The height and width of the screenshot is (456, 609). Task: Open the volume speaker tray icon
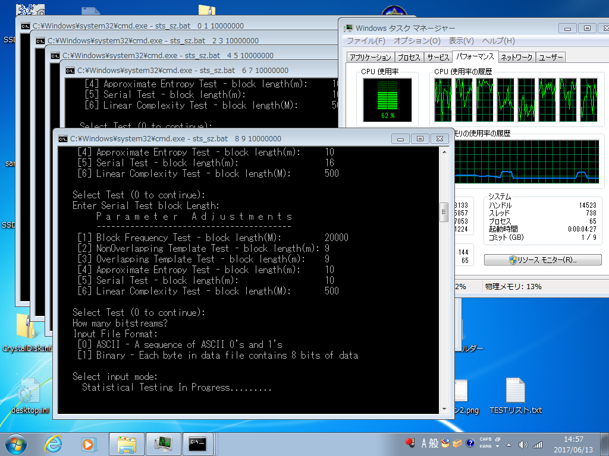point(523,444)
